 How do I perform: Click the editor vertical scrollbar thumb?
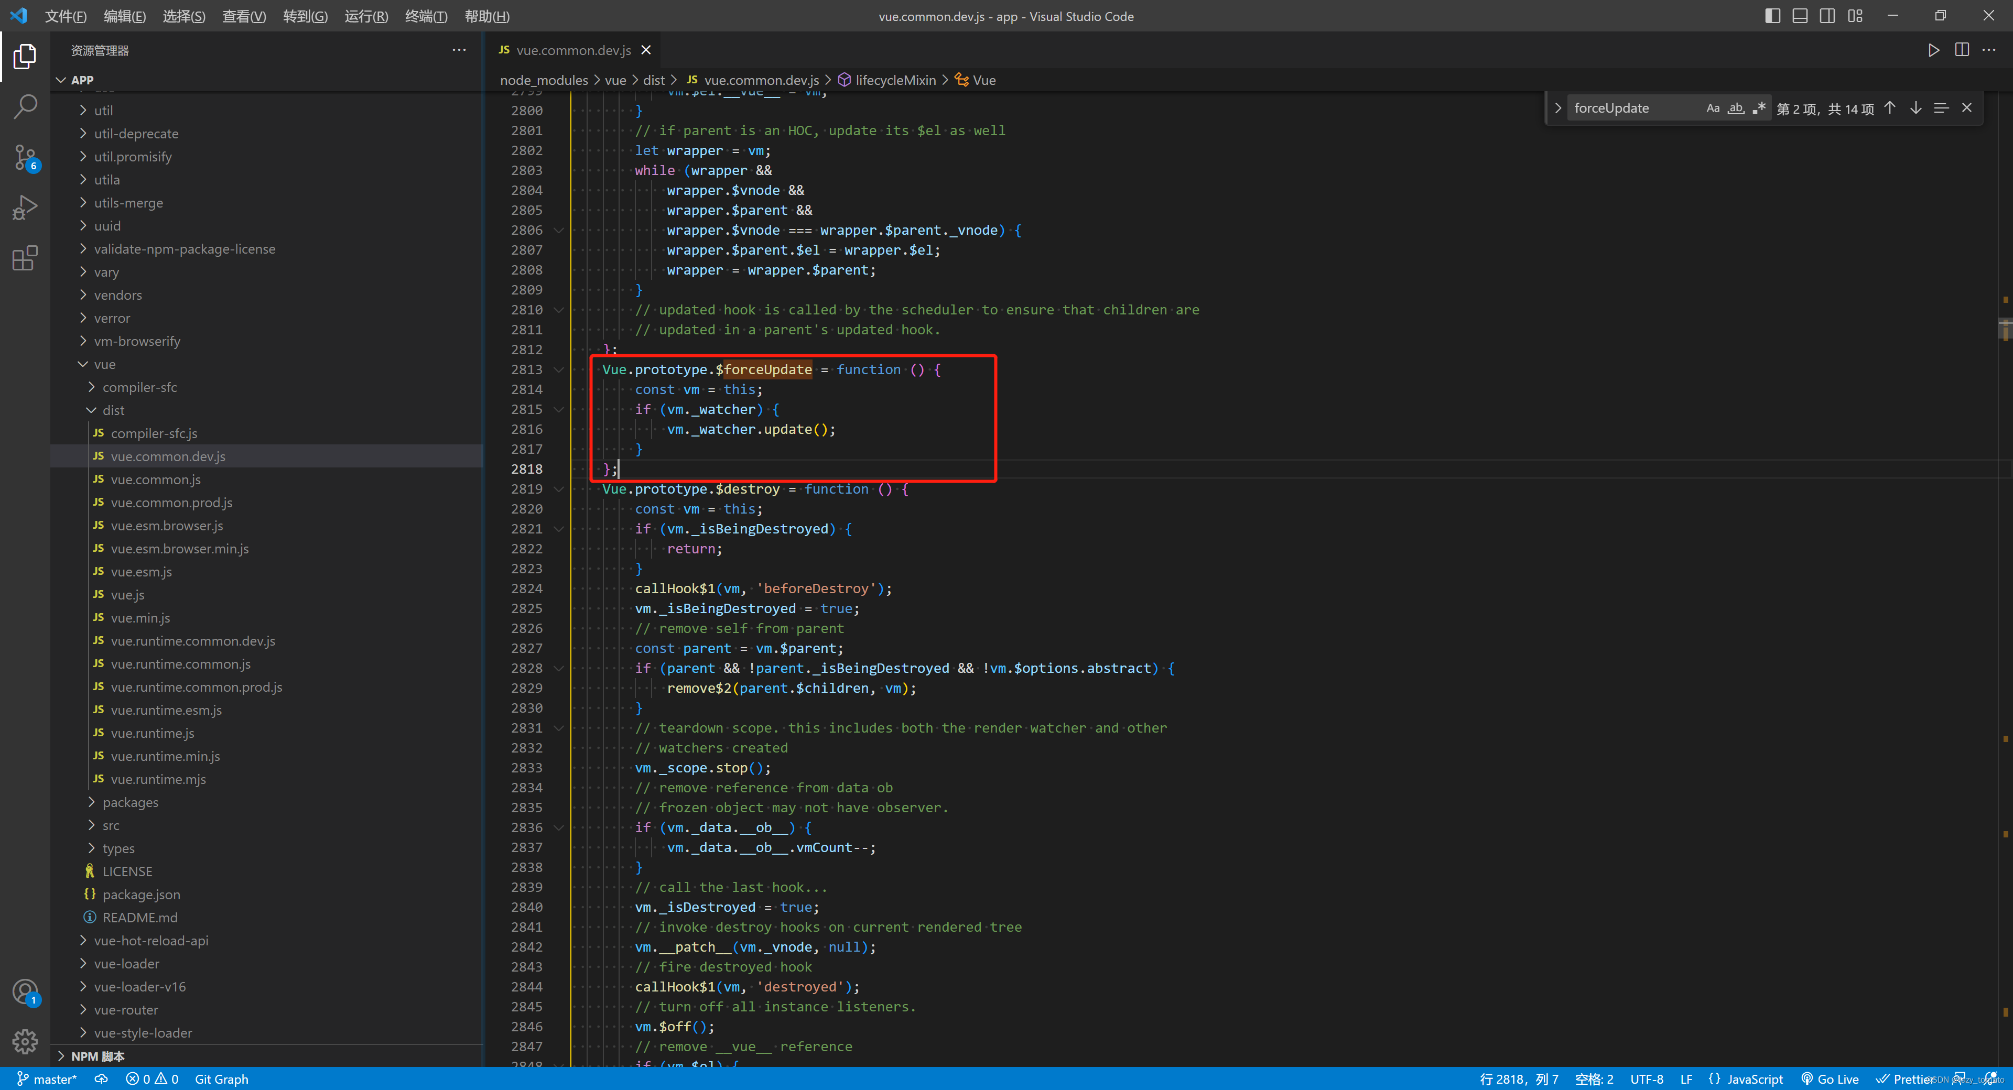click(2005, 329)
